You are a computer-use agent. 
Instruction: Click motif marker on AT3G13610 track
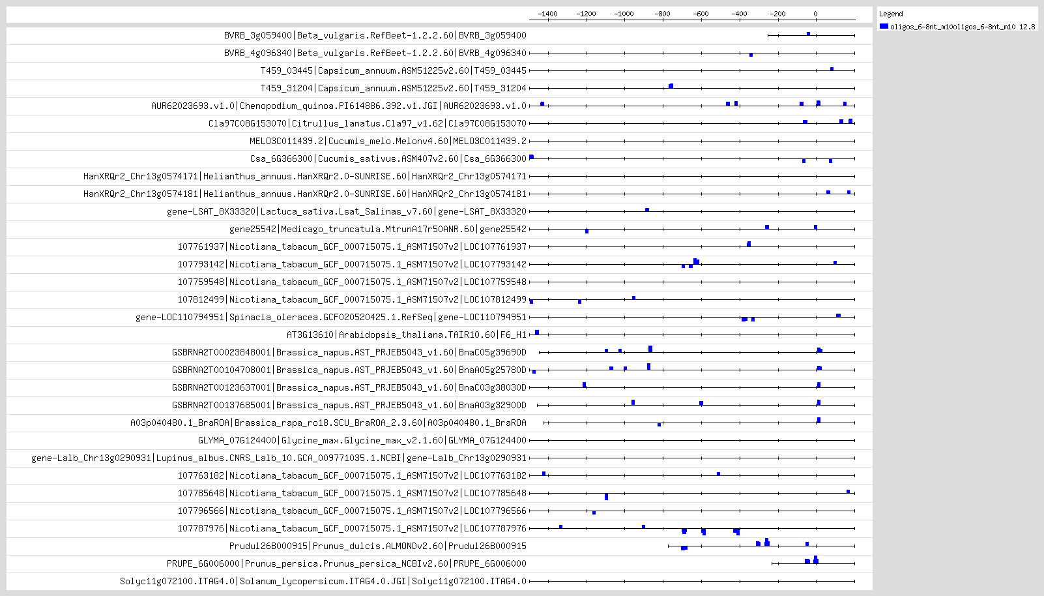click(x=537, y=333)
